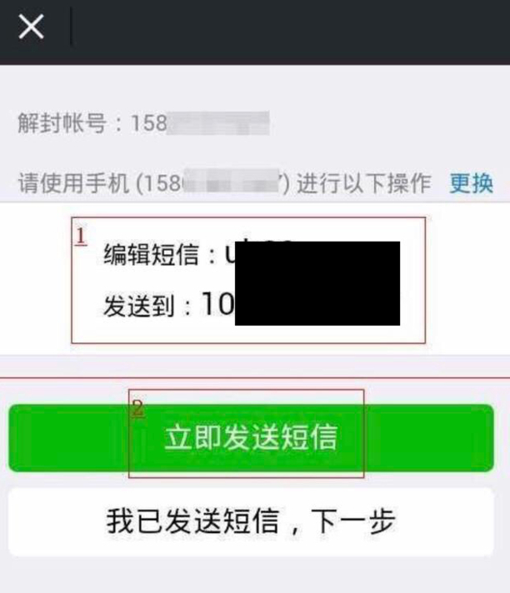
Task: Click the letter u after 编辑短信
Action: (230, 255)
